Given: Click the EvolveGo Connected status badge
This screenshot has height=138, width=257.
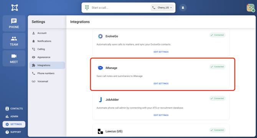Looking at the screenshot, I should (217, 35).
